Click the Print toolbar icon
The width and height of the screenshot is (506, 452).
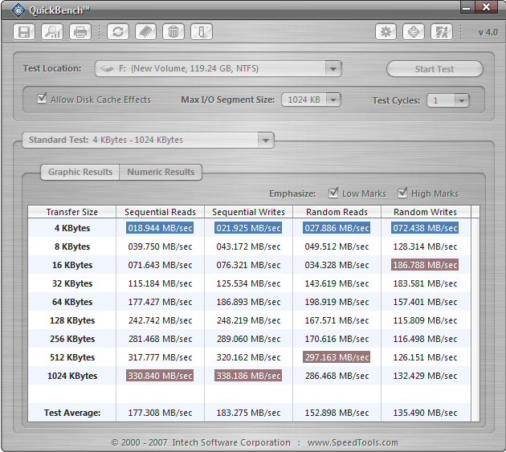[x=80, y=32]
